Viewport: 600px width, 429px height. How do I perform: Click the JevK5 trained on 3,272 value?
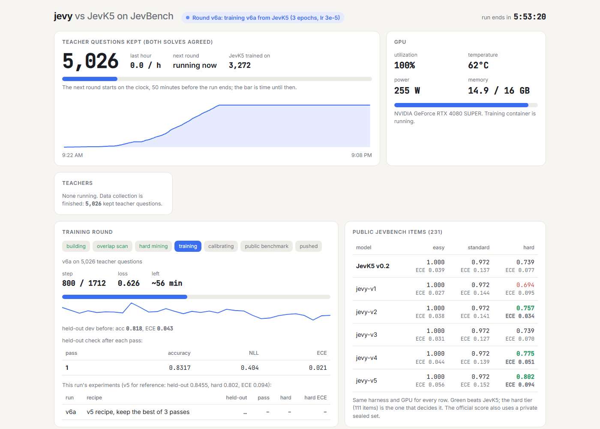pyautogui.click(x=240, y=65)
